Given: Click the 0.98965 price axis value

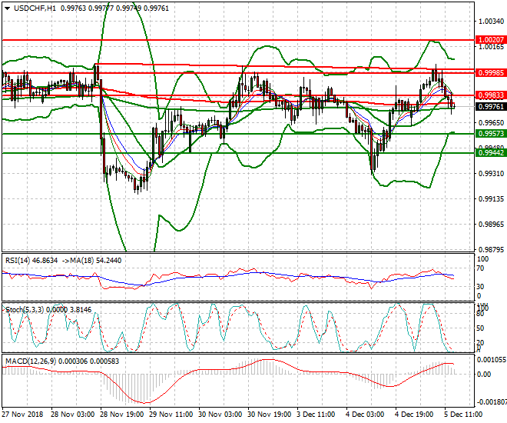Looking at the screenshot, I should [491, 224].
